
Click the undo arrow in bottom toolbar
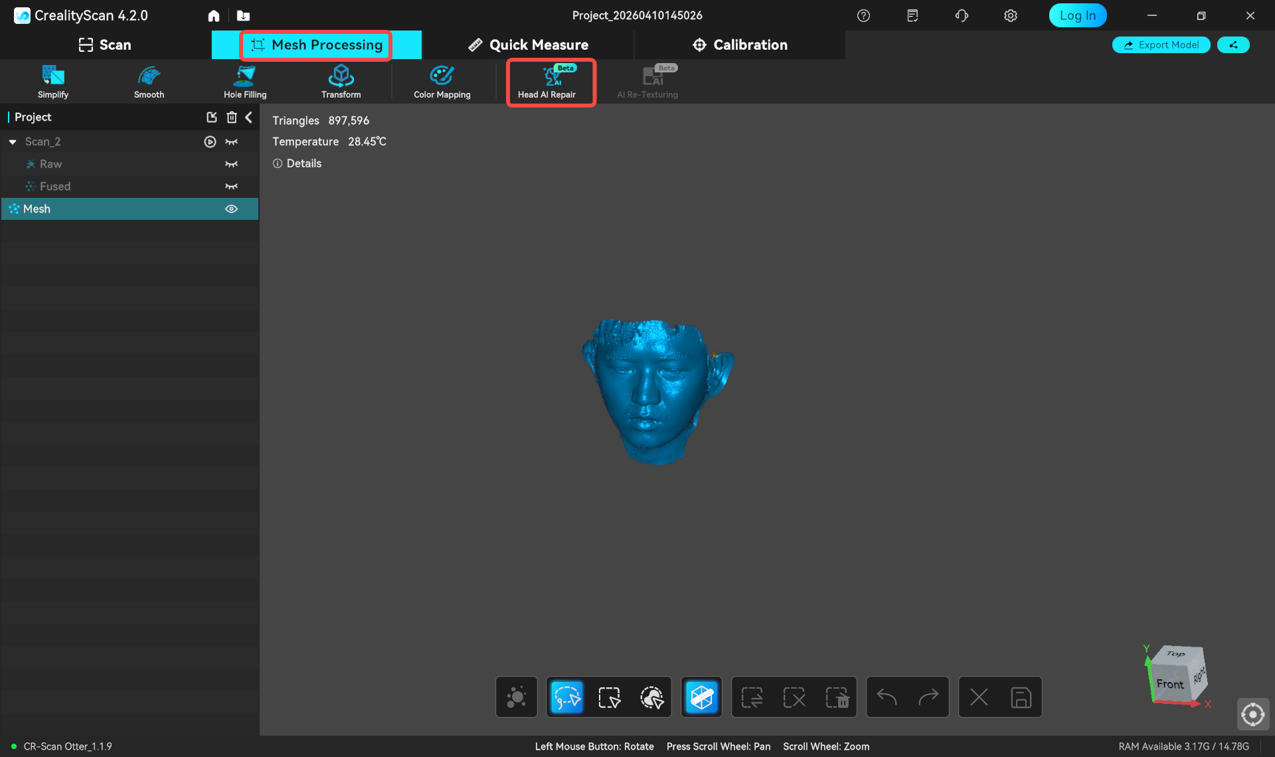887,697
